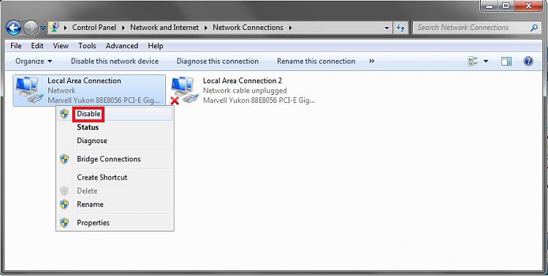Image resolution: width=548 pixels, height=276 pixels.
Task: Choose Diagnose in the context menu
Action: click(x=115, y=141)
